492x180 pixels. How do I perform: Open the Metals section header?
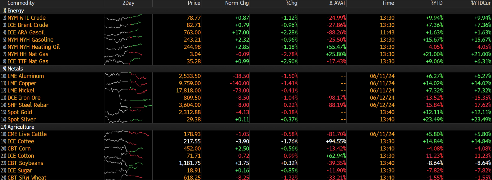(x=15, y=69)
